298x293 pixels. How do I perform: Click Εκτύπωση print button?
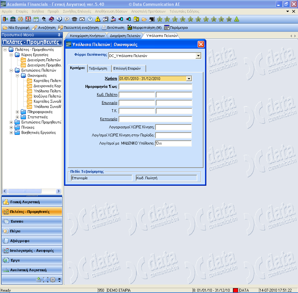coord(113,28)
